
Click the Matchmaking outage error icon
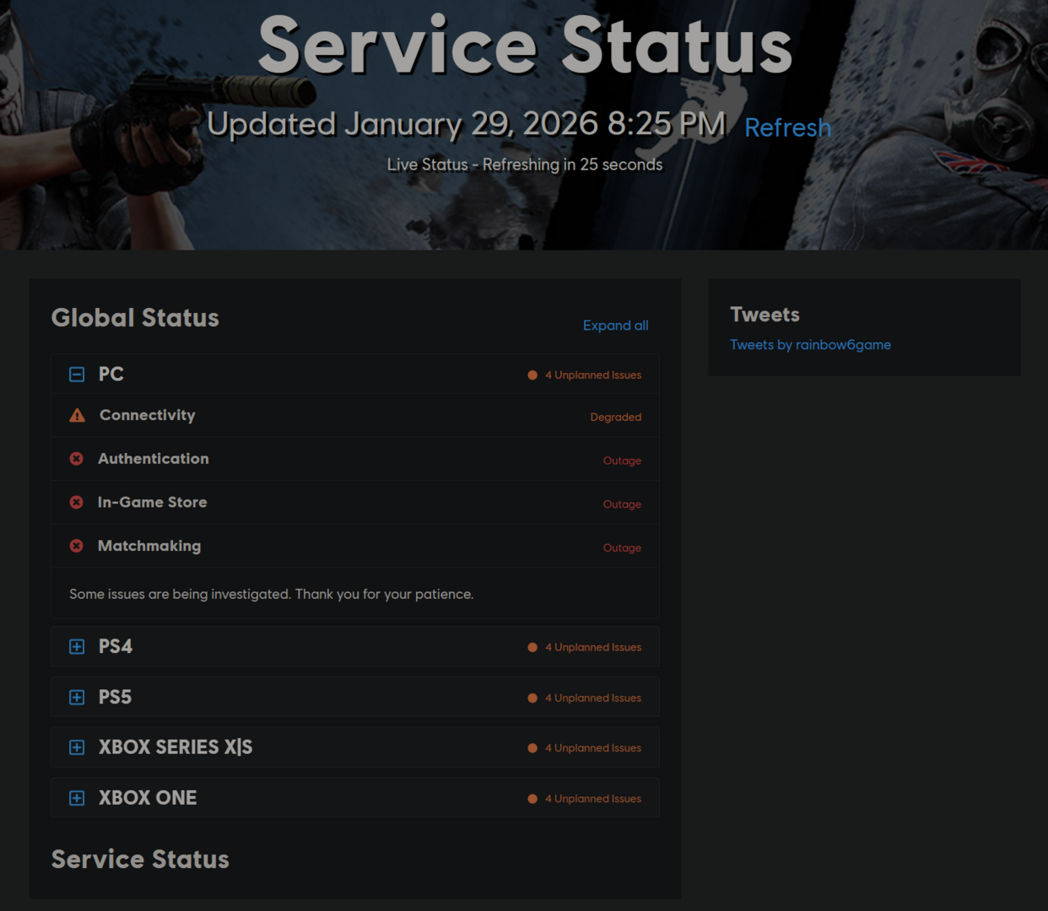[x=77, y=546]
